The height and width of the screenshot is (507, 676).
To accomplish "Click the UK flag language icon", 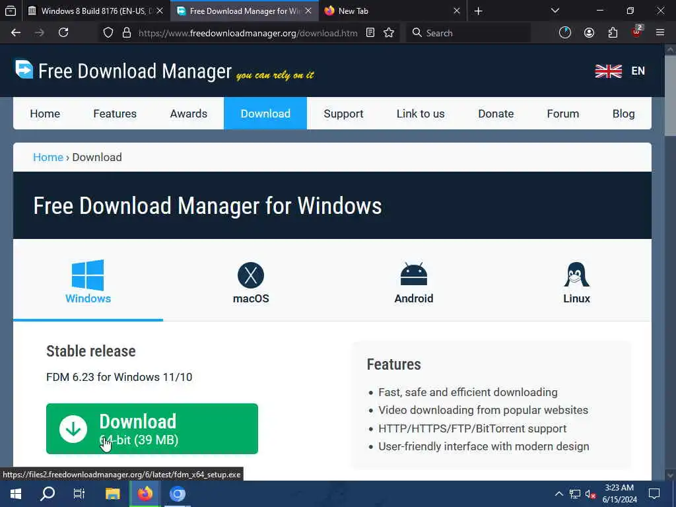I will (x=608, y=71).
